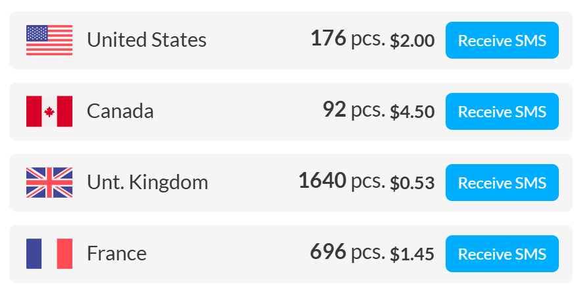Select the United States country name
The height and width of the screenshot is (288, 574).
pyautogui.click(x=146, y=40)
